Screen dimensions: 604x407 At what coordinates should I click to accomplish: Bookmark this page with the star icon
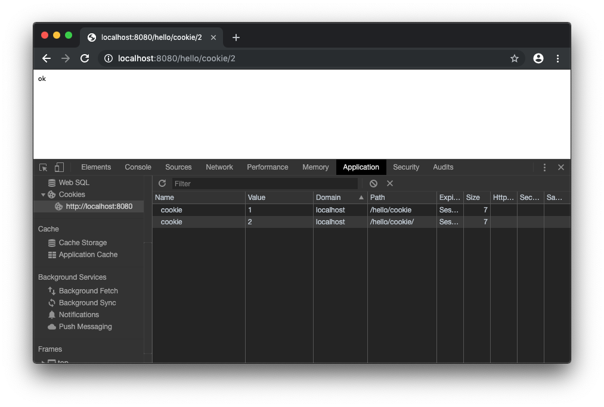(514, 58)
